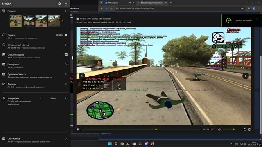Expand the Мгновенный повтор options
Viewport: 262px width, 147px height.
pyautogui.click(x=66, y=45)
